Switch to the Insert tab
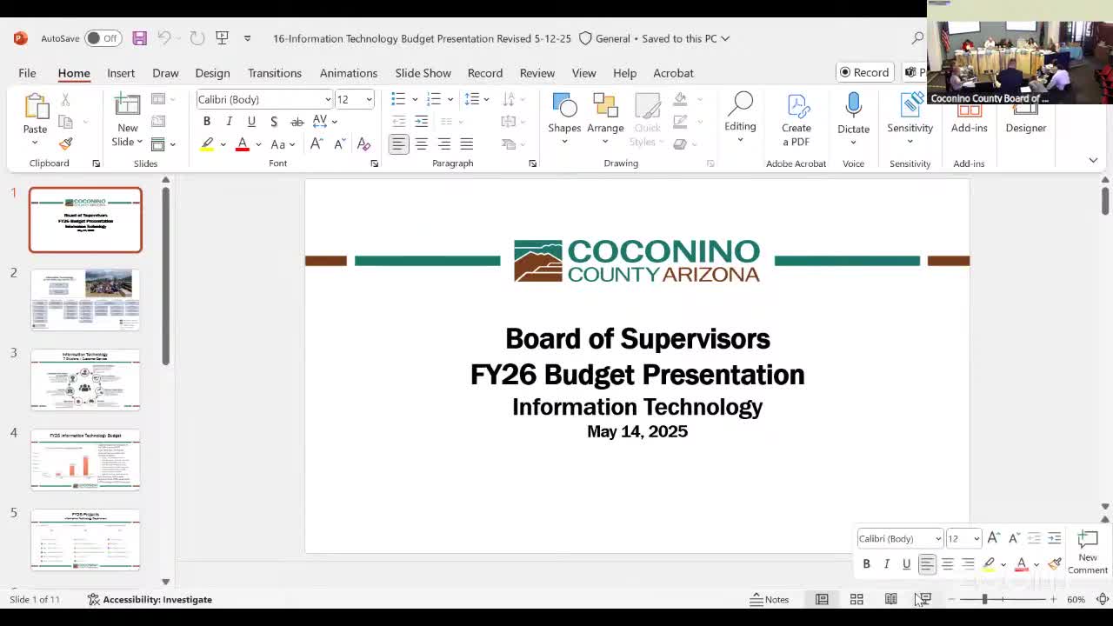 [121, 73]
